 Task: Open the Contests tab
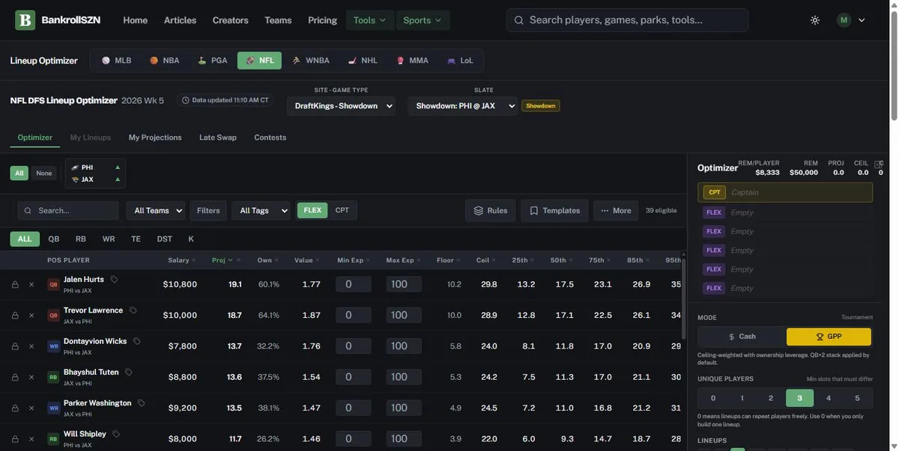[x=270, y=138]
